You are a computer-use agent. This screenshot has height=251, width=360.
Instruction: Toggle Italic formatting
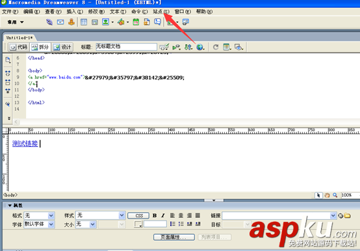163,215
